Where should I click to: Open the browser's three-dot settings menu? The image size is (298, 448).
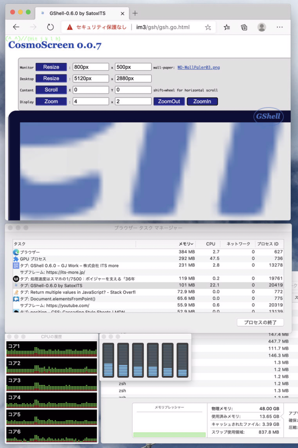pyautogui.click(x=280, y=27)
